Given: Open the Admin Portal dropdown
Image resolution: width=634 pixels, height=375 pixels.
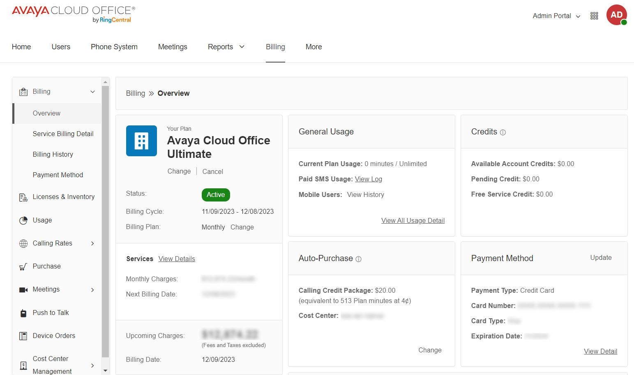Looking at the screenshot, I should point(556,16).
